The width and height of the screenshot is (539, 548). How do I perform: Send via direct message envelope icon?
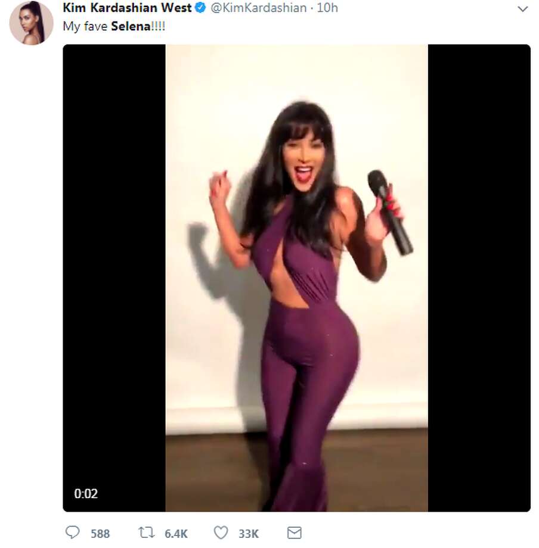[294, 533]
